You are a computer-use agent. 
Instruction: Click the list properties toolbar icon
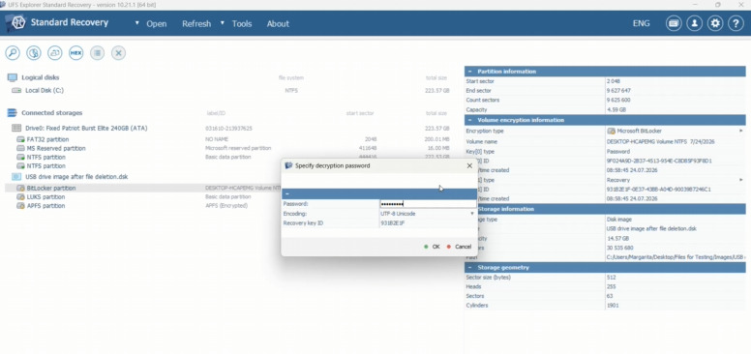click(97, 53)
